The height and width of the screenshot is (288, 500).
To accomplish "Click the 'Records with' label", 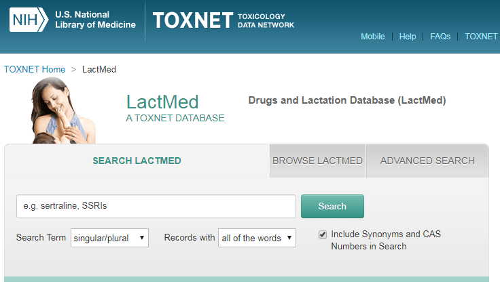I will pos(190,238).
